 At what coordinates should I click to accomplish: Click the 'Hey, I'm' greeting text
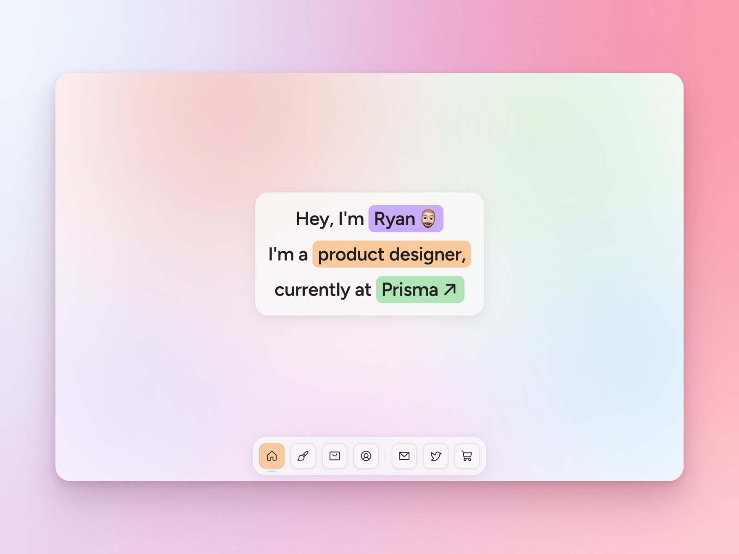click(x=330, y=219)
